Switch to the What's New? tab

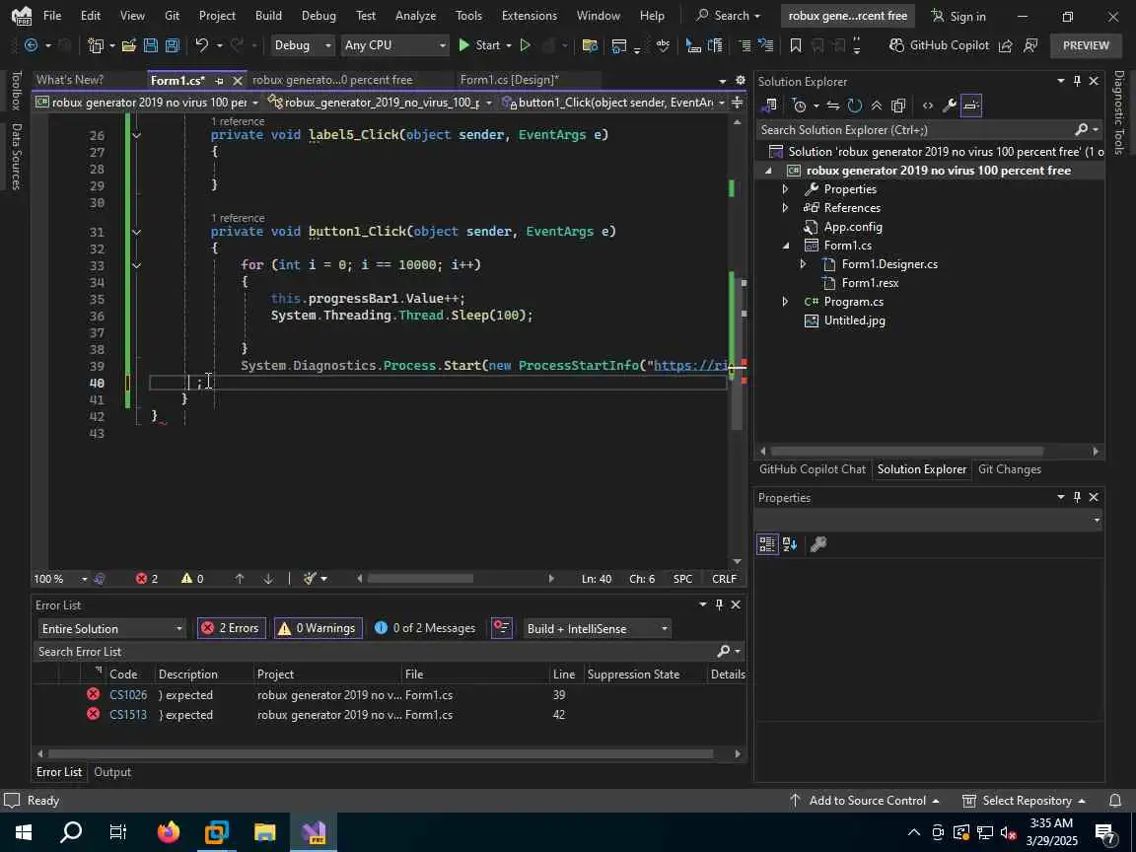70,80
